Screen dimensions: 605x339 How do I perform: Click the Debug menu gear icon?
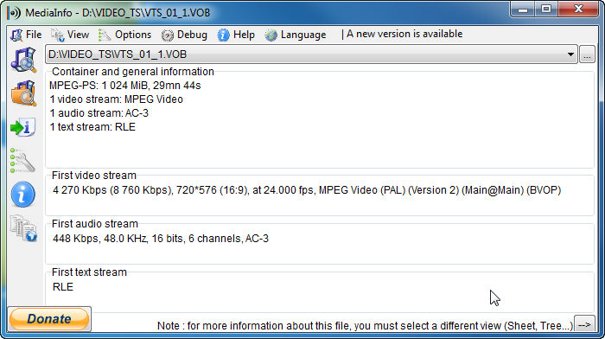[167, 35]
